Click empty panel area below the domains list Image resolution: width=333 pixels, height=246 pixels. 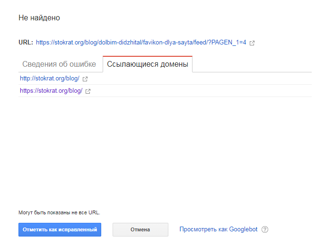click(165, 147)
